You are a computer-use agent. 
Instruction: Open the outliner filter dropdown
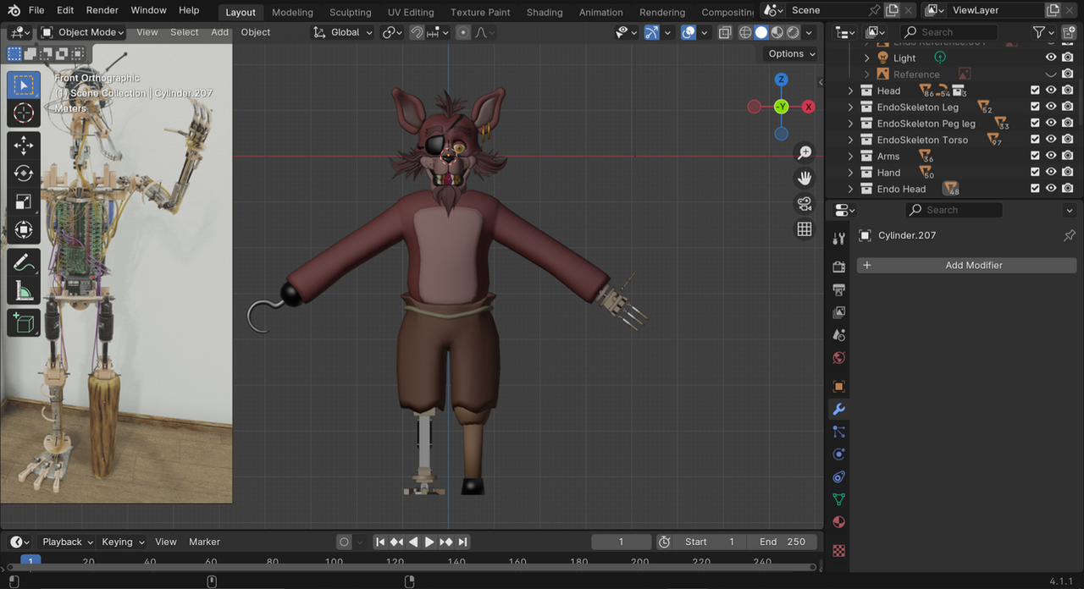coord(1044,32)
